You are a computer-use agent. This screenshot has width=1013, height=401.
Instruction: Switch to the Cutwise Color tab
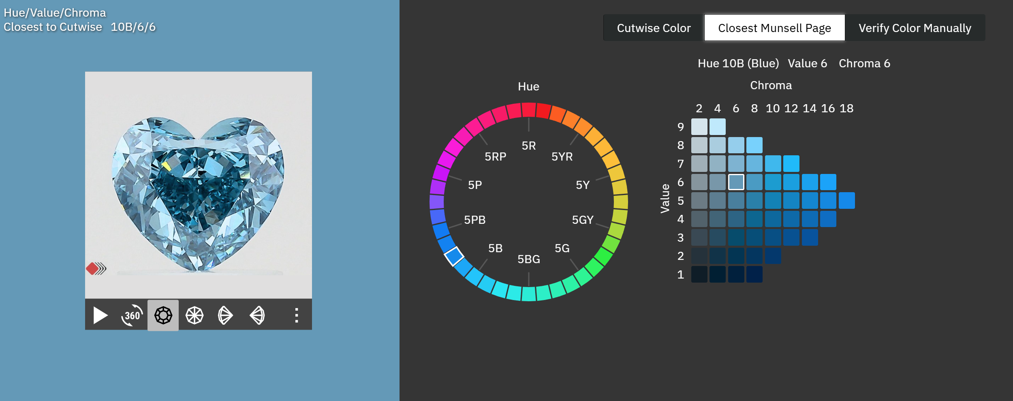(x=653, y=28)
